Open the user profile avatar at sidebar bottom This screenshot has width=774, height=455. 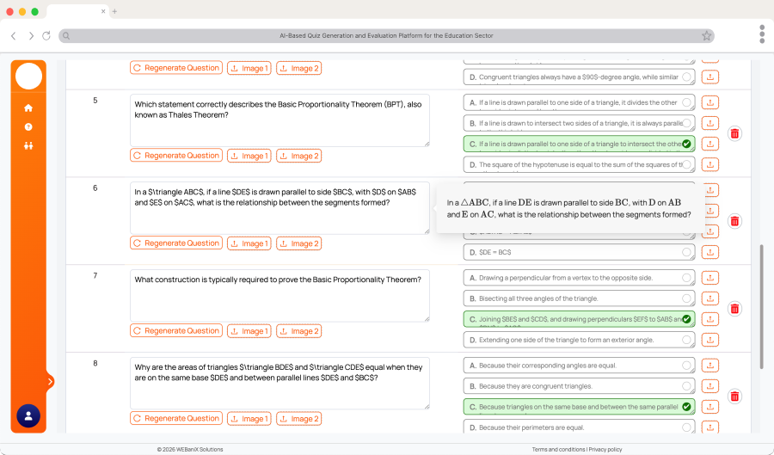coord(28,415)
